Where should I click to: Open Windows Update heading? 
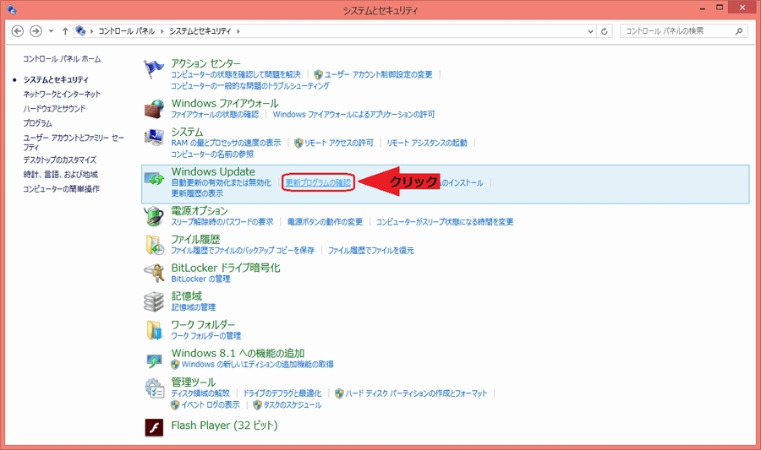tap(213, 171)
